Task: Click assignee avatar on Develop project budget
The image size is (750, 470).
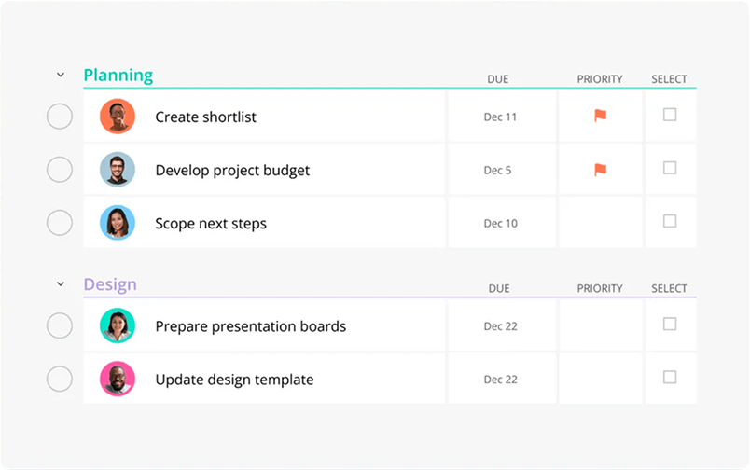Action: (x=118, y=170)
